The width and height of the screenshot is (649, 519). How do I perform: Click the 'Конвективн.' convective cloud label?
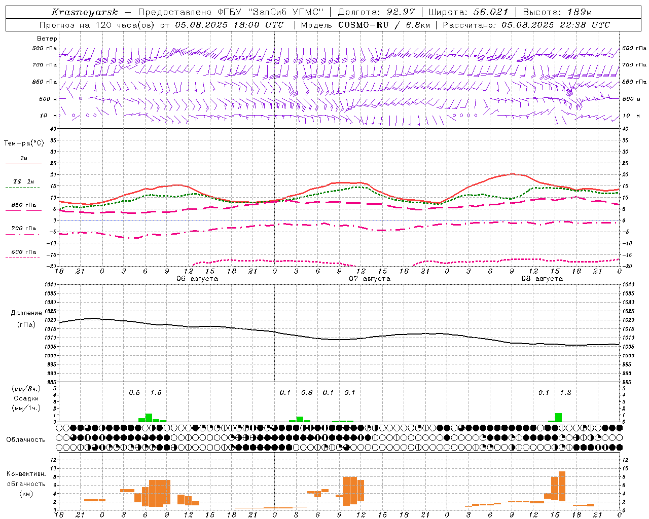(26, 474)
